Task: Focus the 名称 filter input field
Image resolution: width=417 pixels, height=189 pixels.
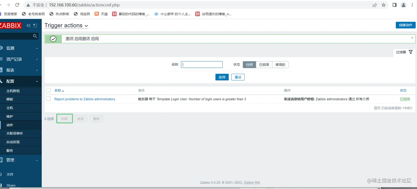Action: pos(202,65)
